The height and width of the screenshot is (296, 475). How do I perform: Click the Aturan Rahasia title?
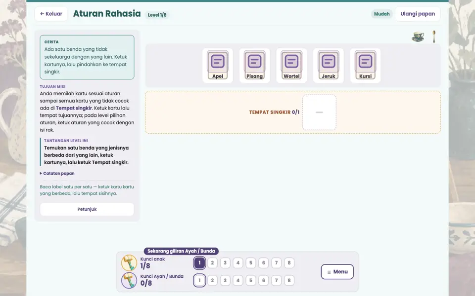point(107,14)
